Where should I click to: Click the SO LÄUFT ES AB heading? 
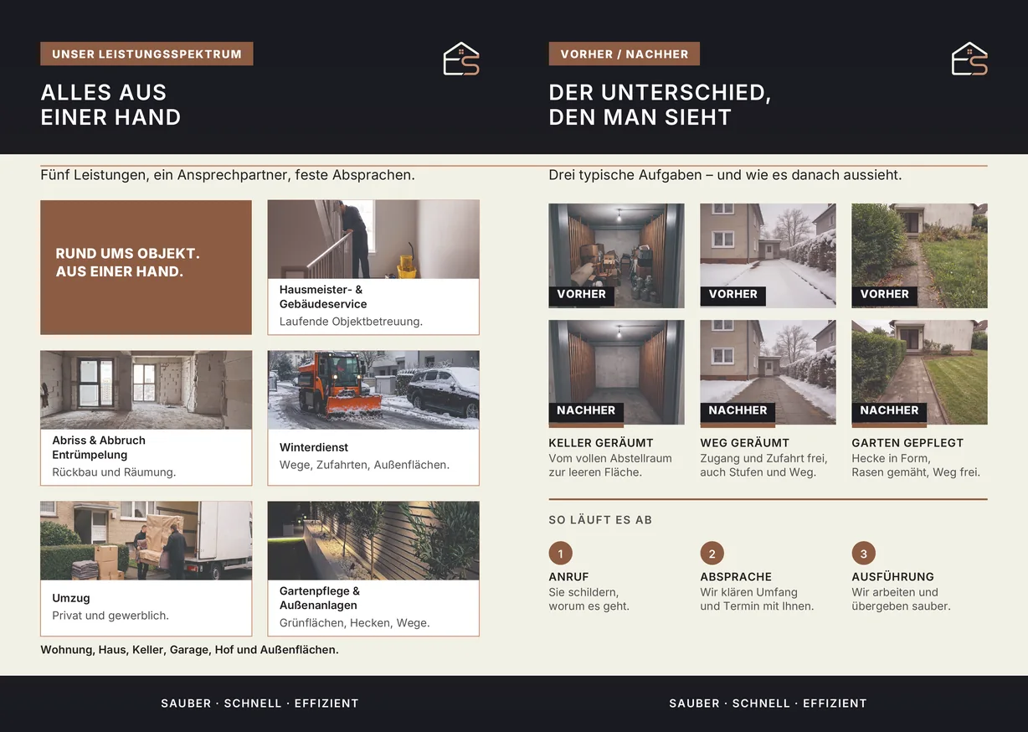click(600, 520)
